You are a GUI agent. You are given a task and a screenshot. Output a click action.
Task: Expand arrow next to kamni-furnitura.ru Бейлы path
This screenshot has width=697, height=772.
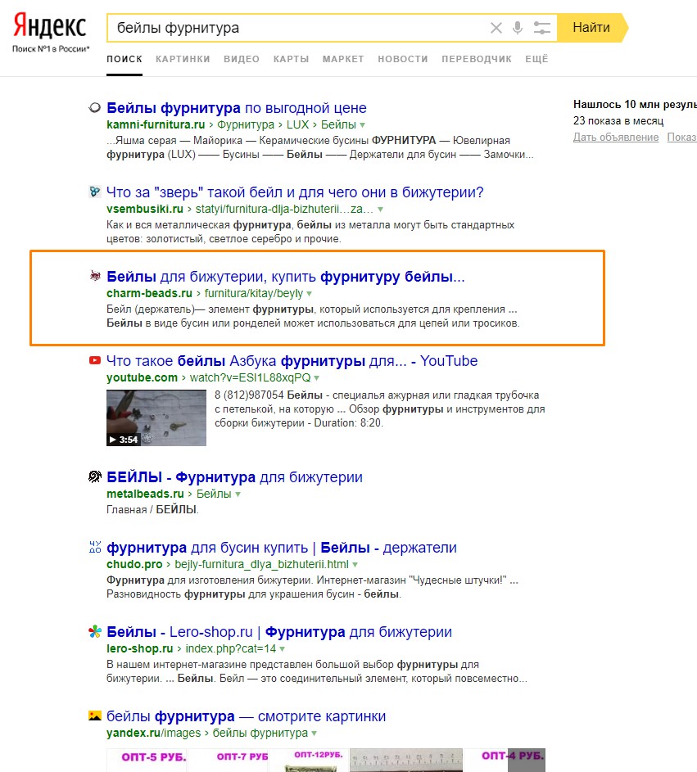coord(363,125)
